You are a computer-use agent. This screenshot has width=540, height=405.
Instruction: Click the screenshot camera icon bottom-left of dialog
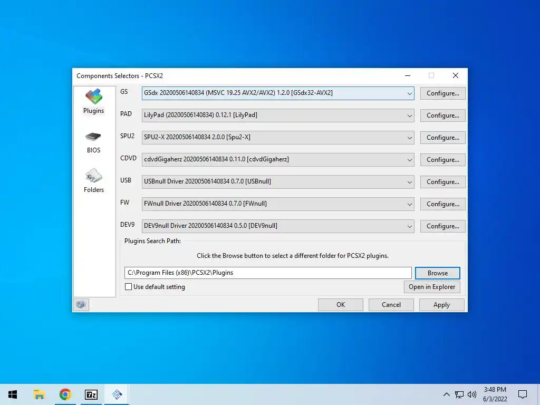[x=81, y=304]
